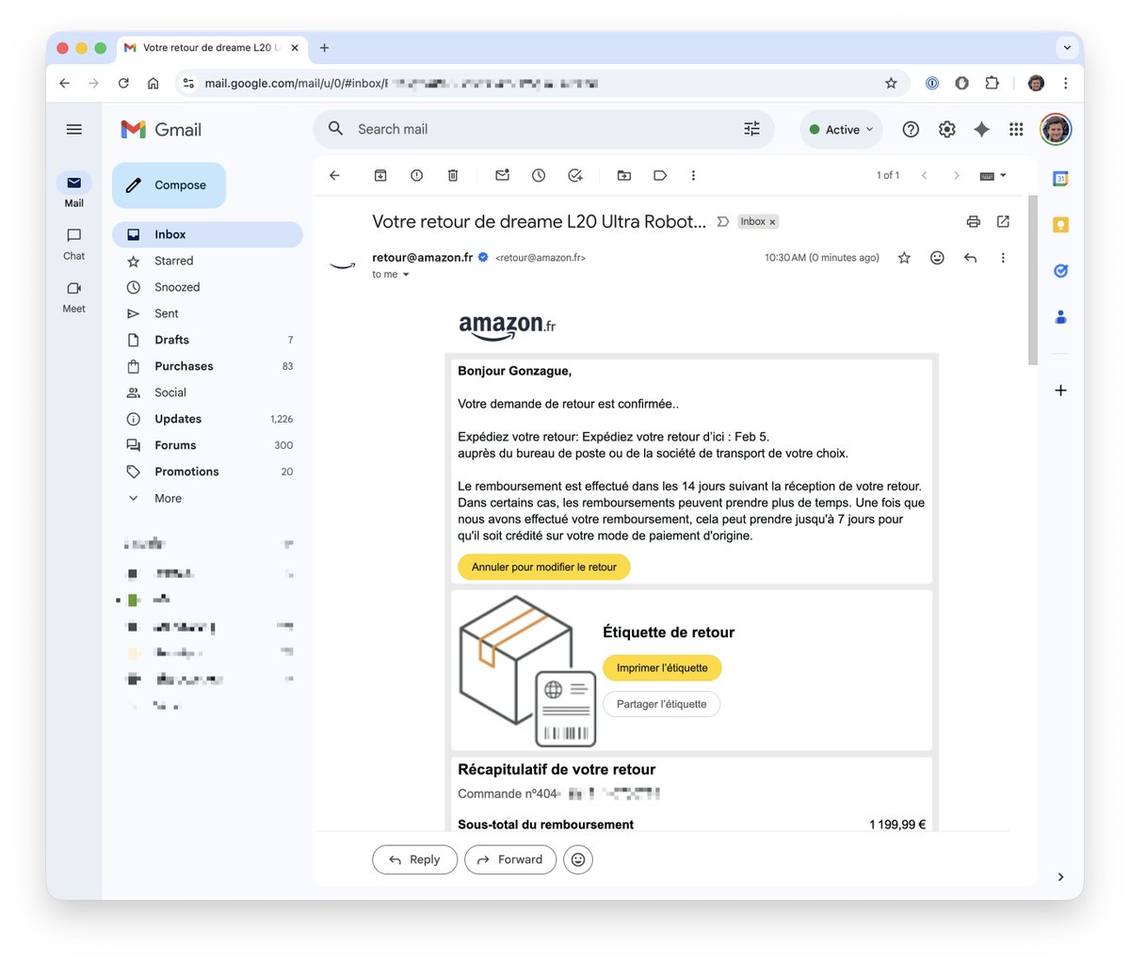Open the Inbox folder
Viewport: 1130px width, 961px height.
[x=207, y=234]
